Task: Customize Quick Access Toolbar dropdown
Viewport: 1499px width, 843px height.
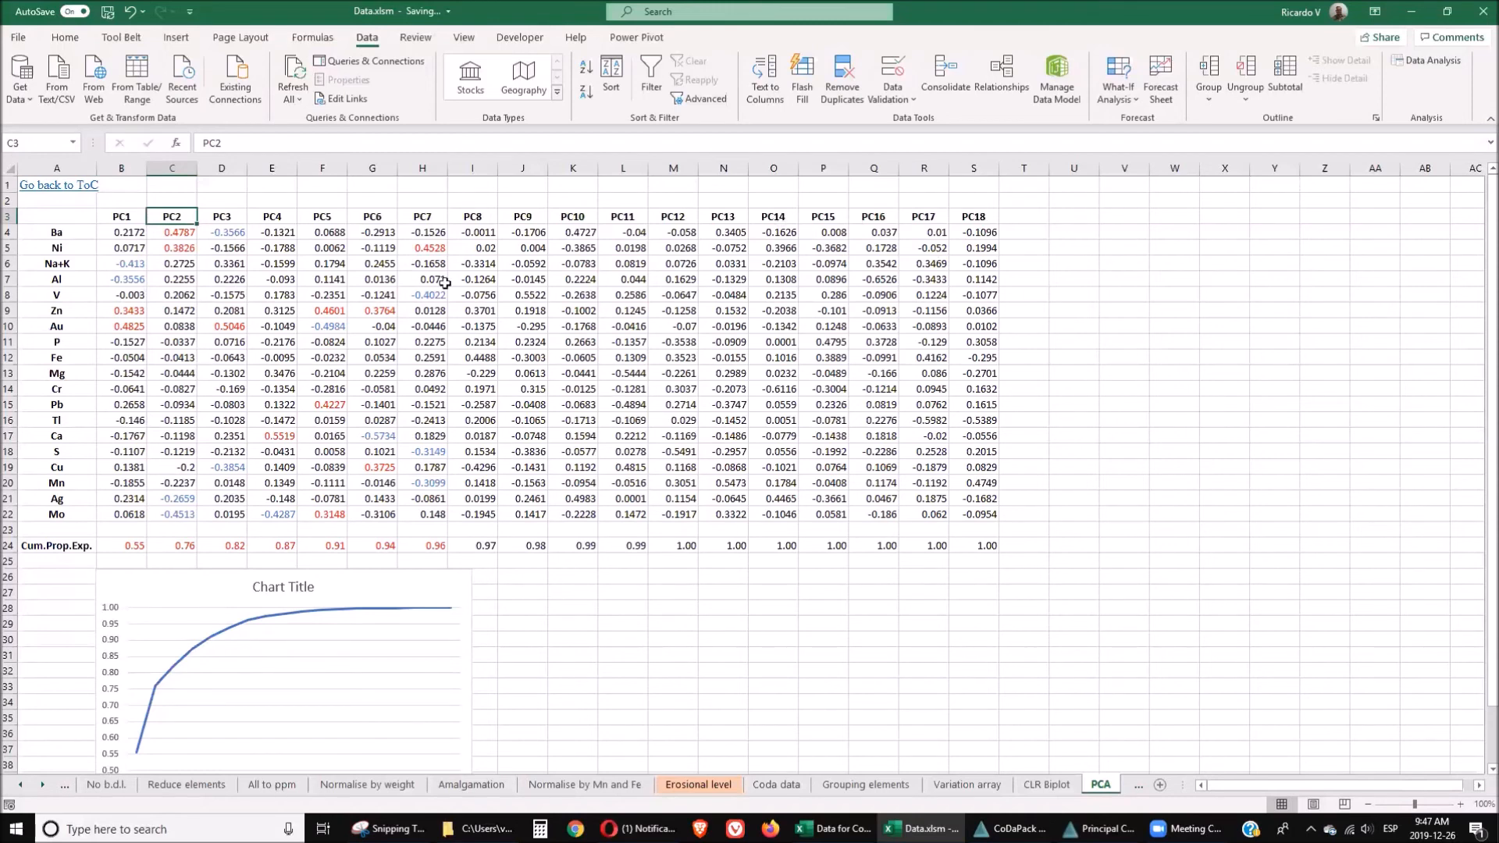Action: [x=190, y=12]
